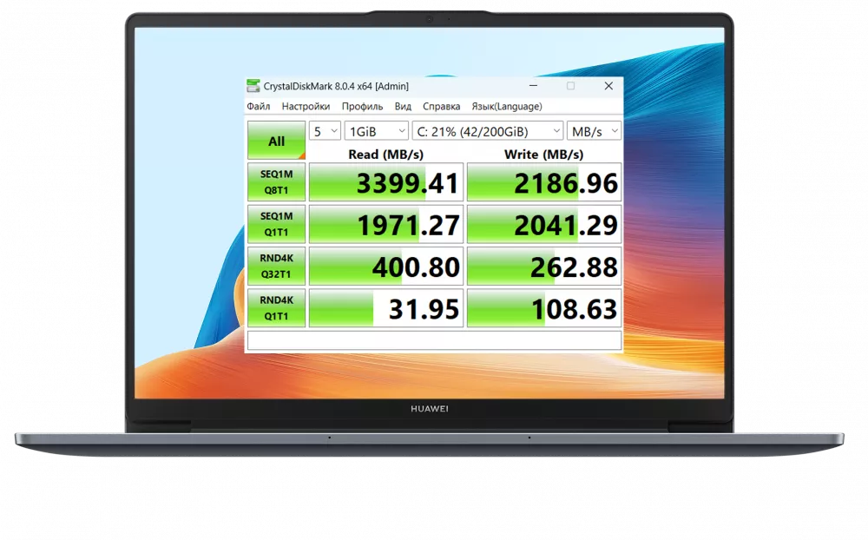Click the 262.88 write result
Image resolution: width=868 pixels, height=540 pixels.
point(544,267)
